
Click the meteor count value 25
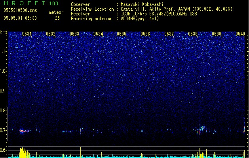pyautogui.click(x=57, y=18)
